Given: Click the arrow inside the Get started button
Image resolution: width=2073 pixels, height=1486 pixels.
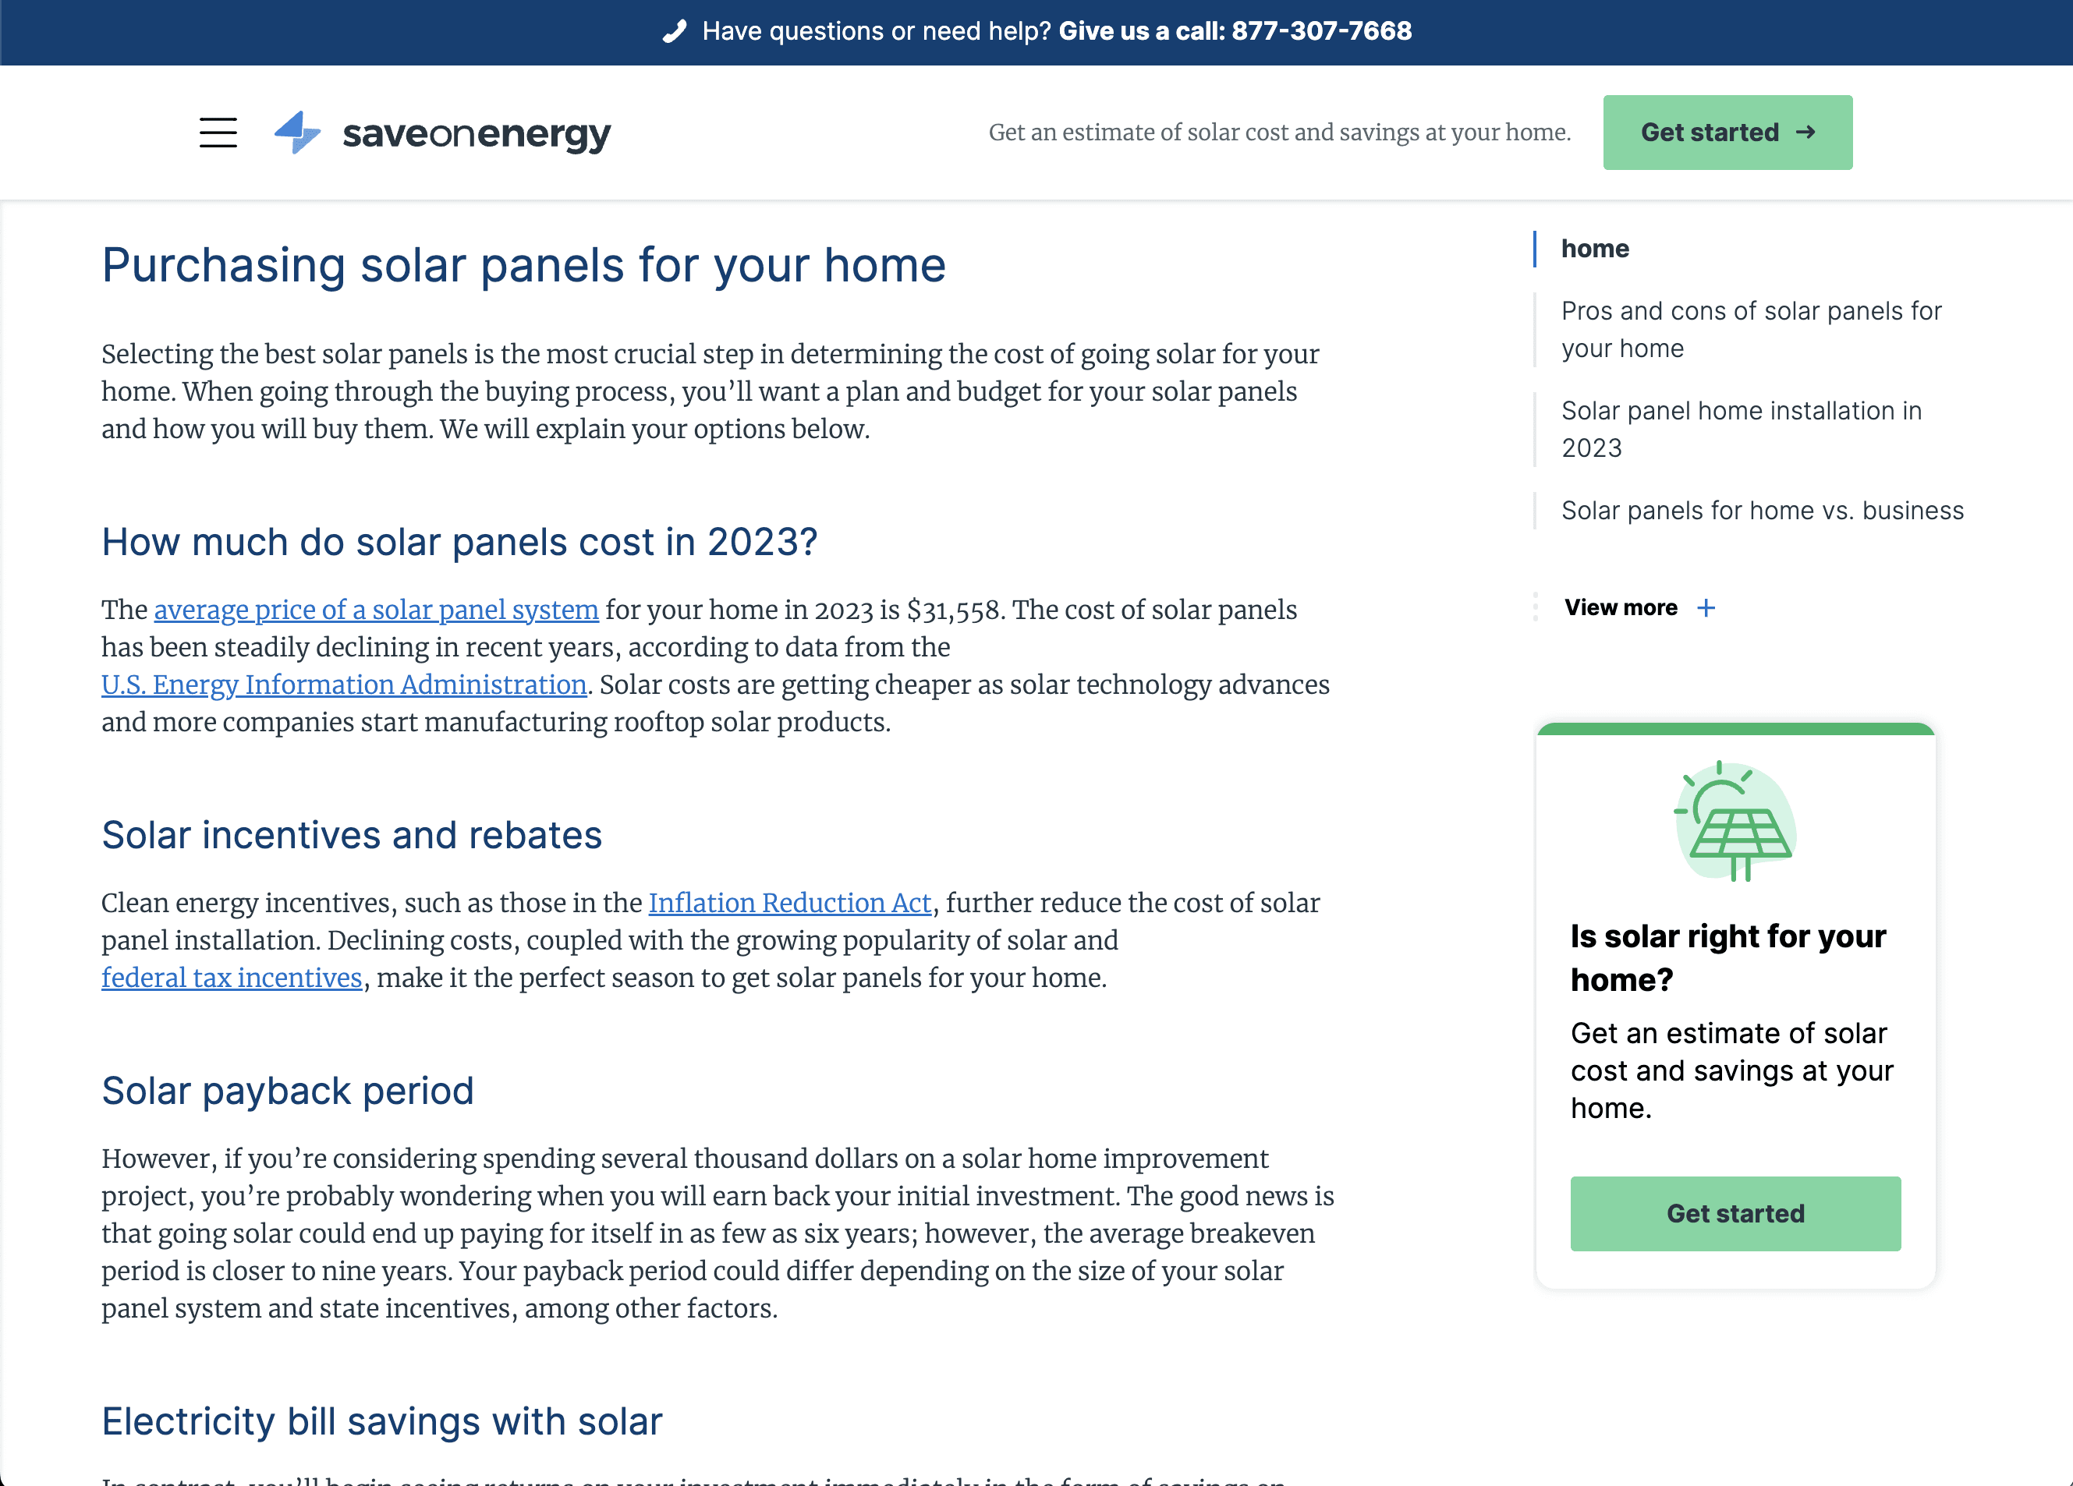Looking at the screenshot, I should (1804, 133).
